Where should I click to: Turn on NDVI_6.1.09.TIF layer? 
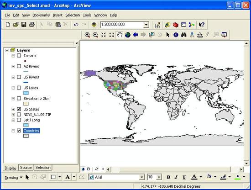click(19, 114)
